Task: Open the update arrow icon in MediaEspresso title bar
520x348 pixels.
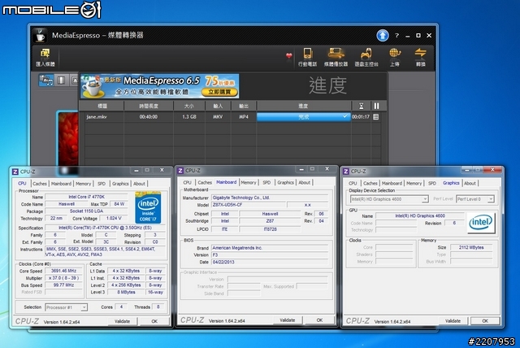Action: pos(383,35)
